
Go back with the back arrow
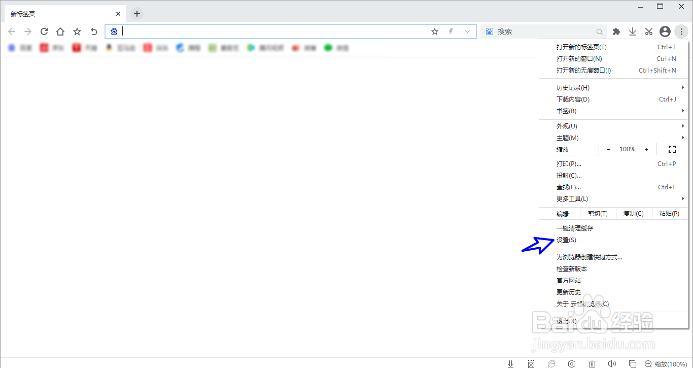pos(12,31)
